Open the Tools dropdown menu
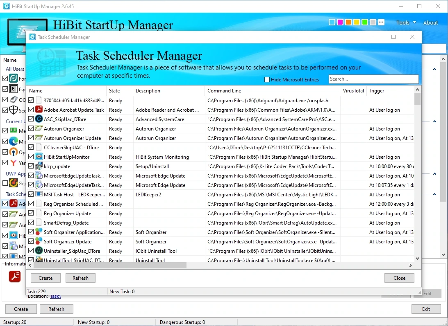The width and height of the screenshot is (448, 326). pyautogui.click(x=406, y=22)
